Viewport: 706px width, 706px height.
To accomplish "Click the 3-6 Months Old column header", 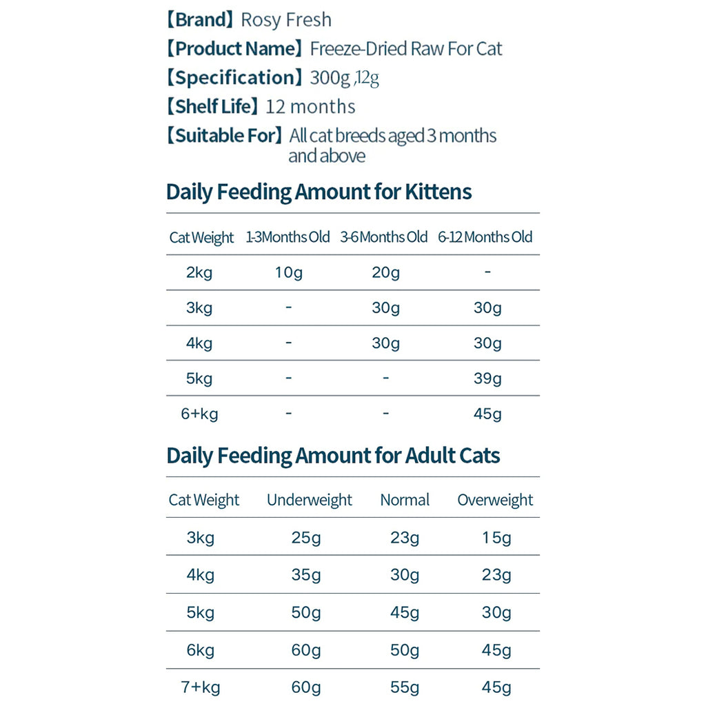I will [x=383, y=237].
